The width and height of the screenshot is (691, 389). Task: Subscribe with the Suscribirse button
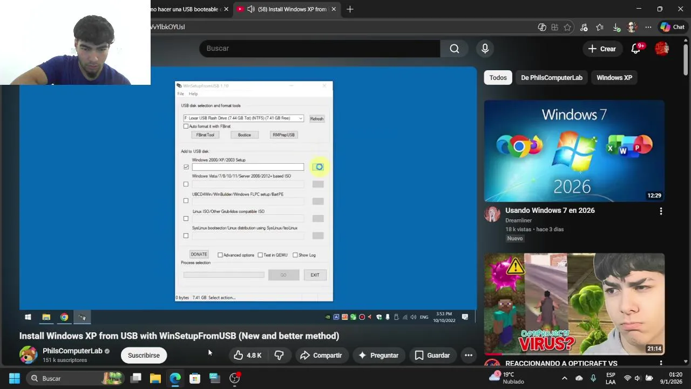click(144, 356)
